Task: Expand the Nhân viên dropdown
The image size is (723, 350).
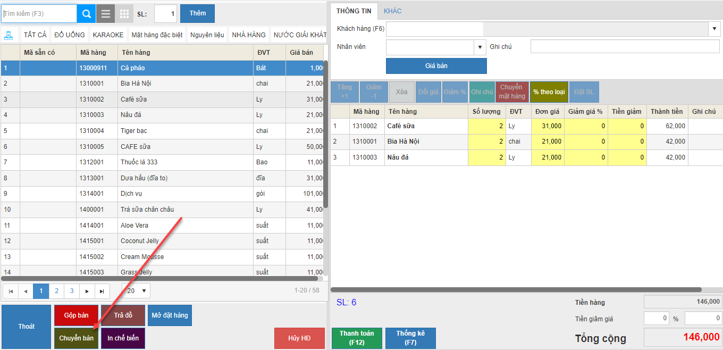Action: coord(480,47)
